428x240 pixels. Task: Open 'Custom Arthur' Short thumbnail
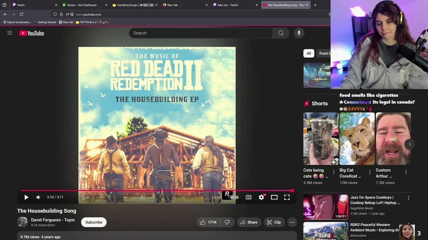(393, 139)
